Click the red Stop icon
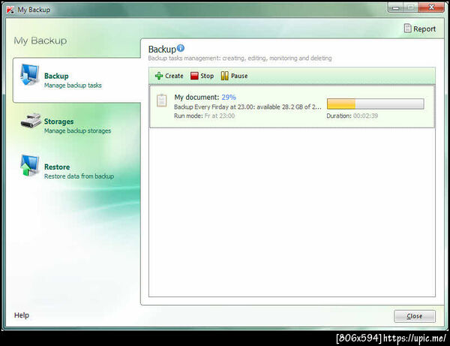The width and height of the screenshot is (450, 346). point(194,76)
